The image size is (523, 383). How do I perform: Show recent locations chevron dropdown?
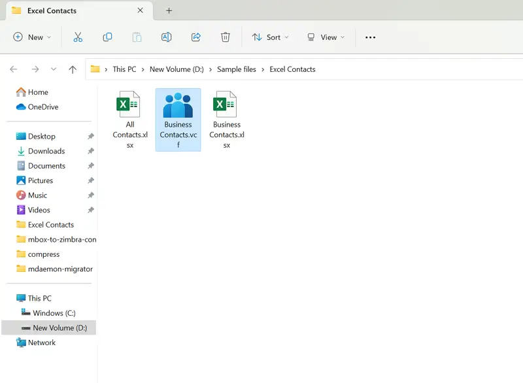(x=54, y=69)
